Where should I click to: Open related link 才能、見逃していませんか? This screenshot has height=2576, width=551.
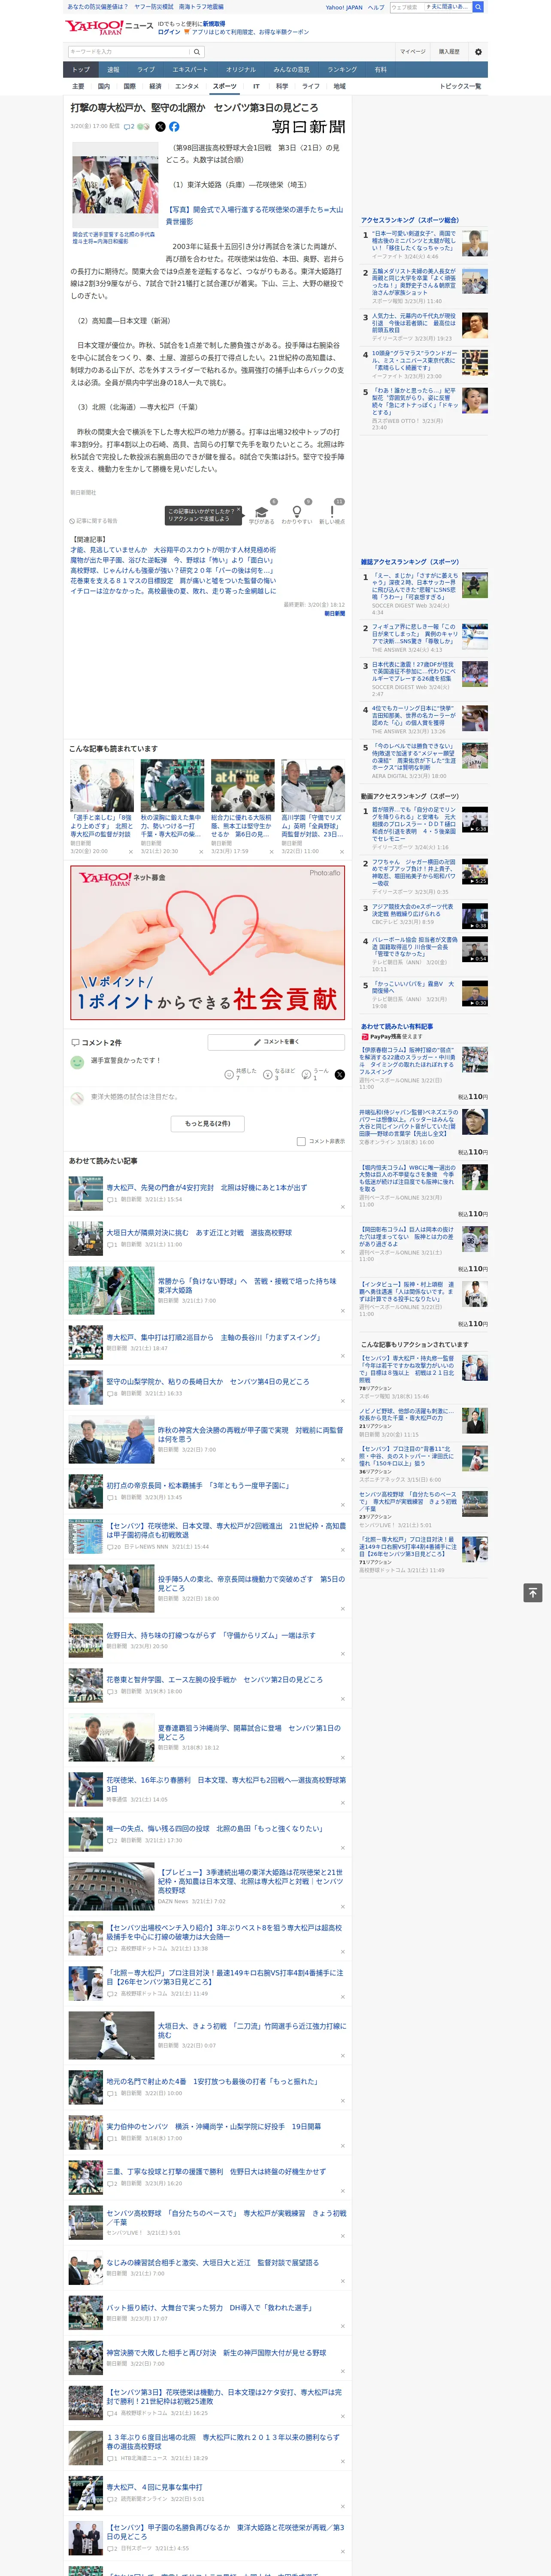173,550
